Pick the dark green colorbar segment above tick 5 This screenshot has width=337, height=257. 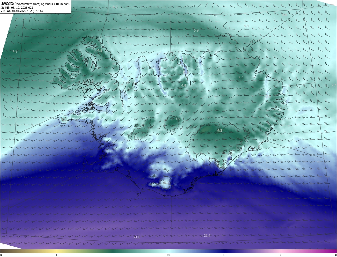pyautogui.click(x=112, y=251)
